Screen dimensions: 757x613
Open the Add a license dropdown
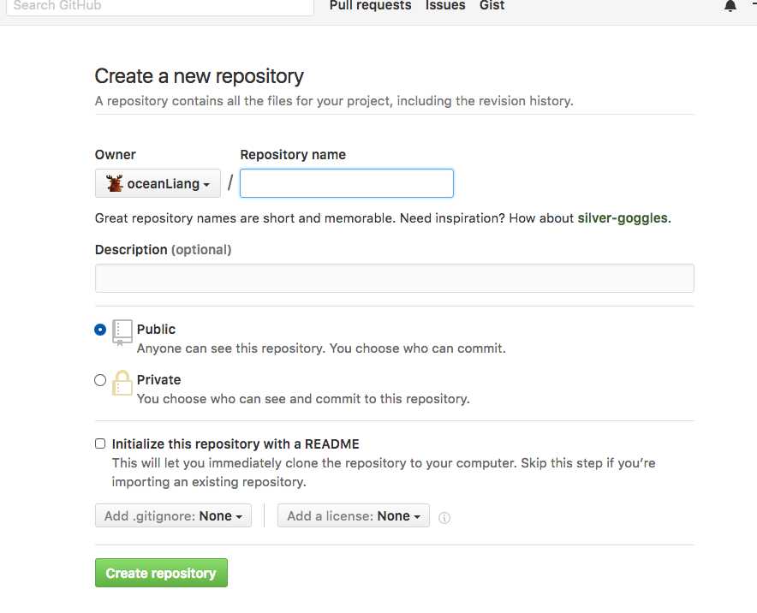pyautogui.click(x=354, y=515)
